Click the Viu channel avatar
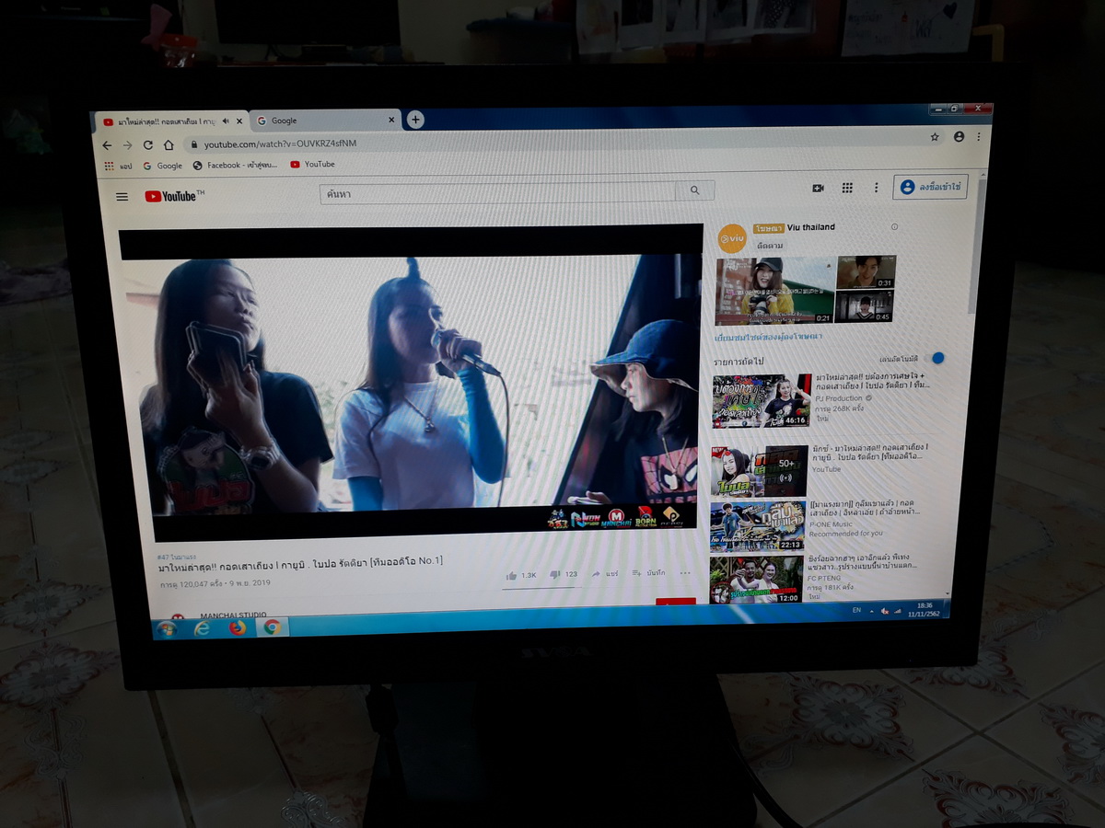 click(x=732, y=238)
